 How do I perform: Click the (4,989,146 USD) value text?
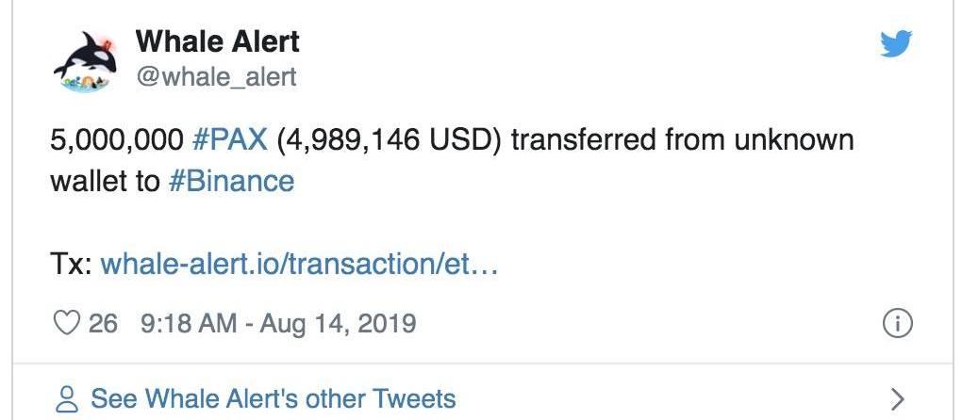point(389,139)
